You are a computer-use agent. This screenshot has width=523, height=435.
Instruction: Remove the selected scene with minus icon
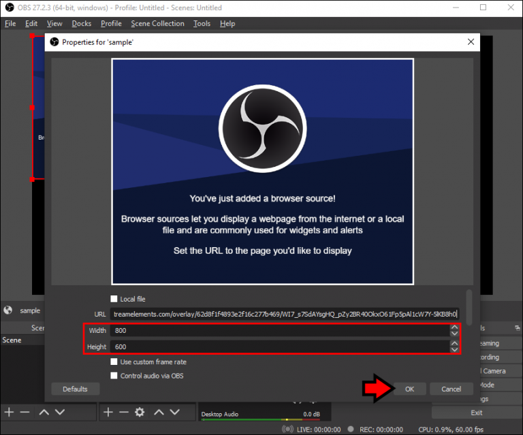tap(25, 413)
